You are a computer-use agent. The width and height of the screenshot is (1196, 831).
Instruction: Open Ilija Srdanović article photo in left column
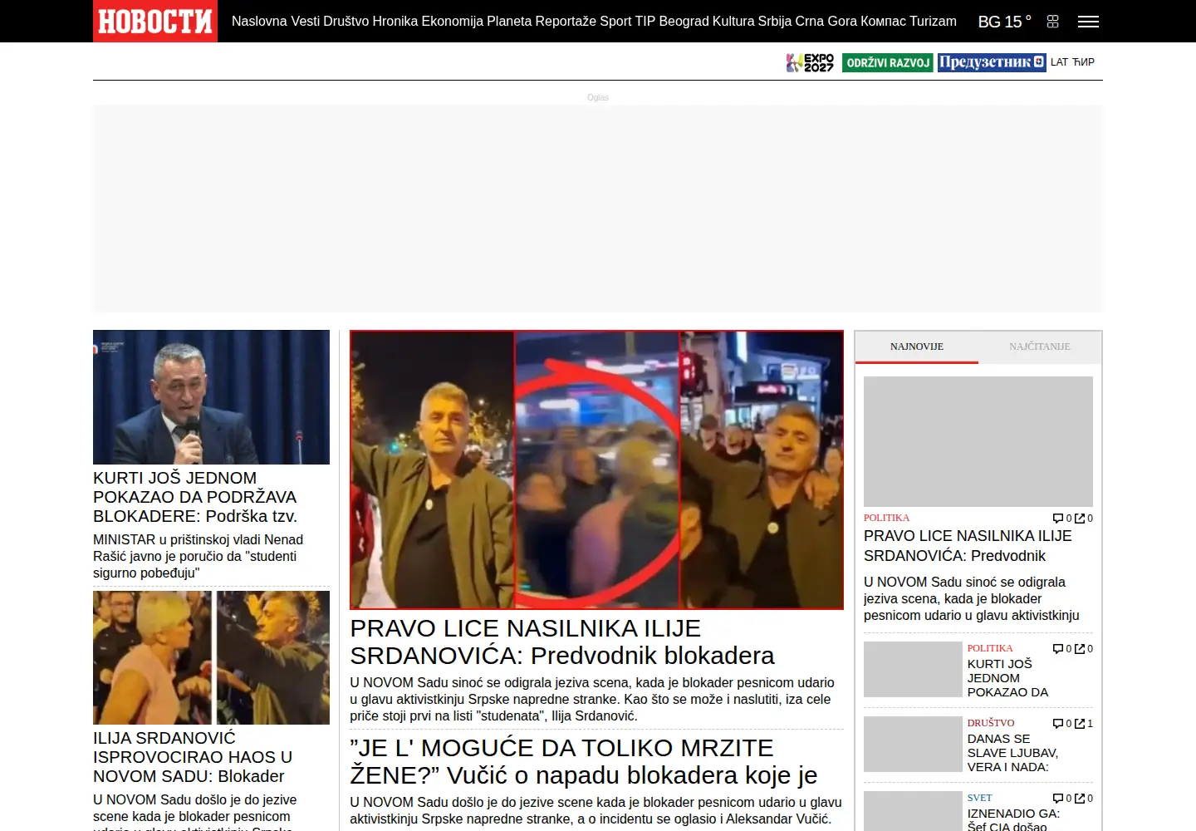(211, 657)
